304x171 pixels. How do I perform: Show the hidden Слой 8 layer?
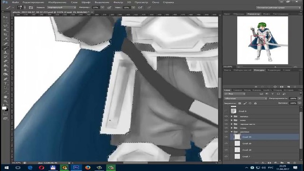pos(226,111)
